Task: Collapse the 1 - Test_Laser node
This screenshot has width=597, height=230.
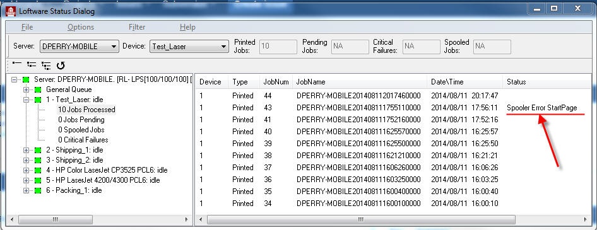Action: click(x=27, y=100)
